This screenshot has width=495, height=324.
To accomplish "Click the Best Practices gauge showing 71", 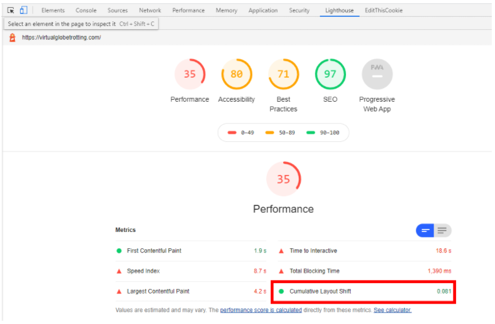I will (x=283, y=75).
